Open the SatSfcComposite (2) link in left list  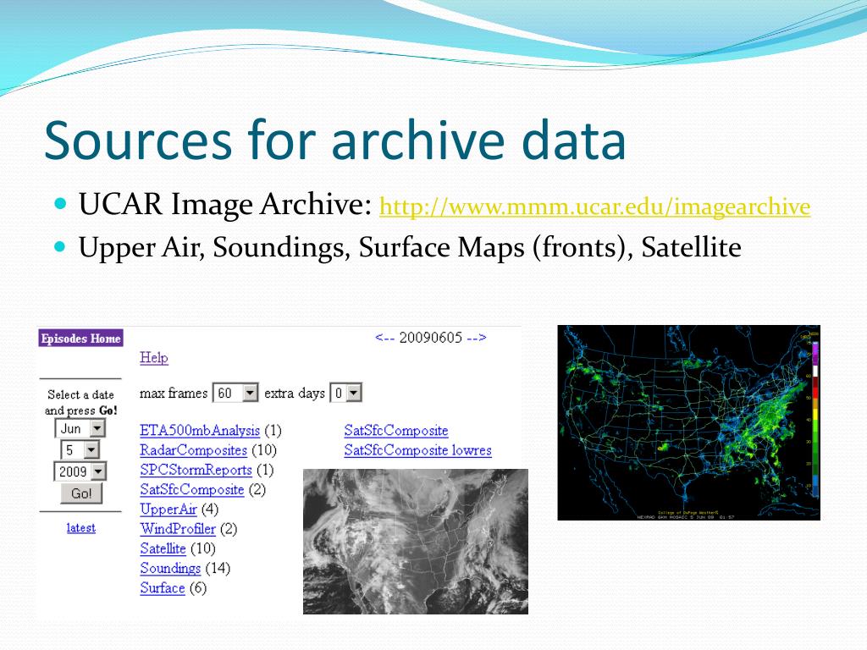[x=192, y=490]
